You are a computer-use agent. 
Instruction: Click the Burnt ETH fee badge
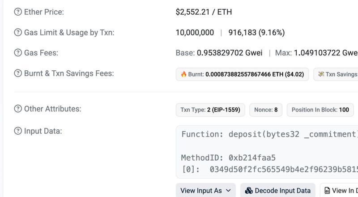[242, 74]
